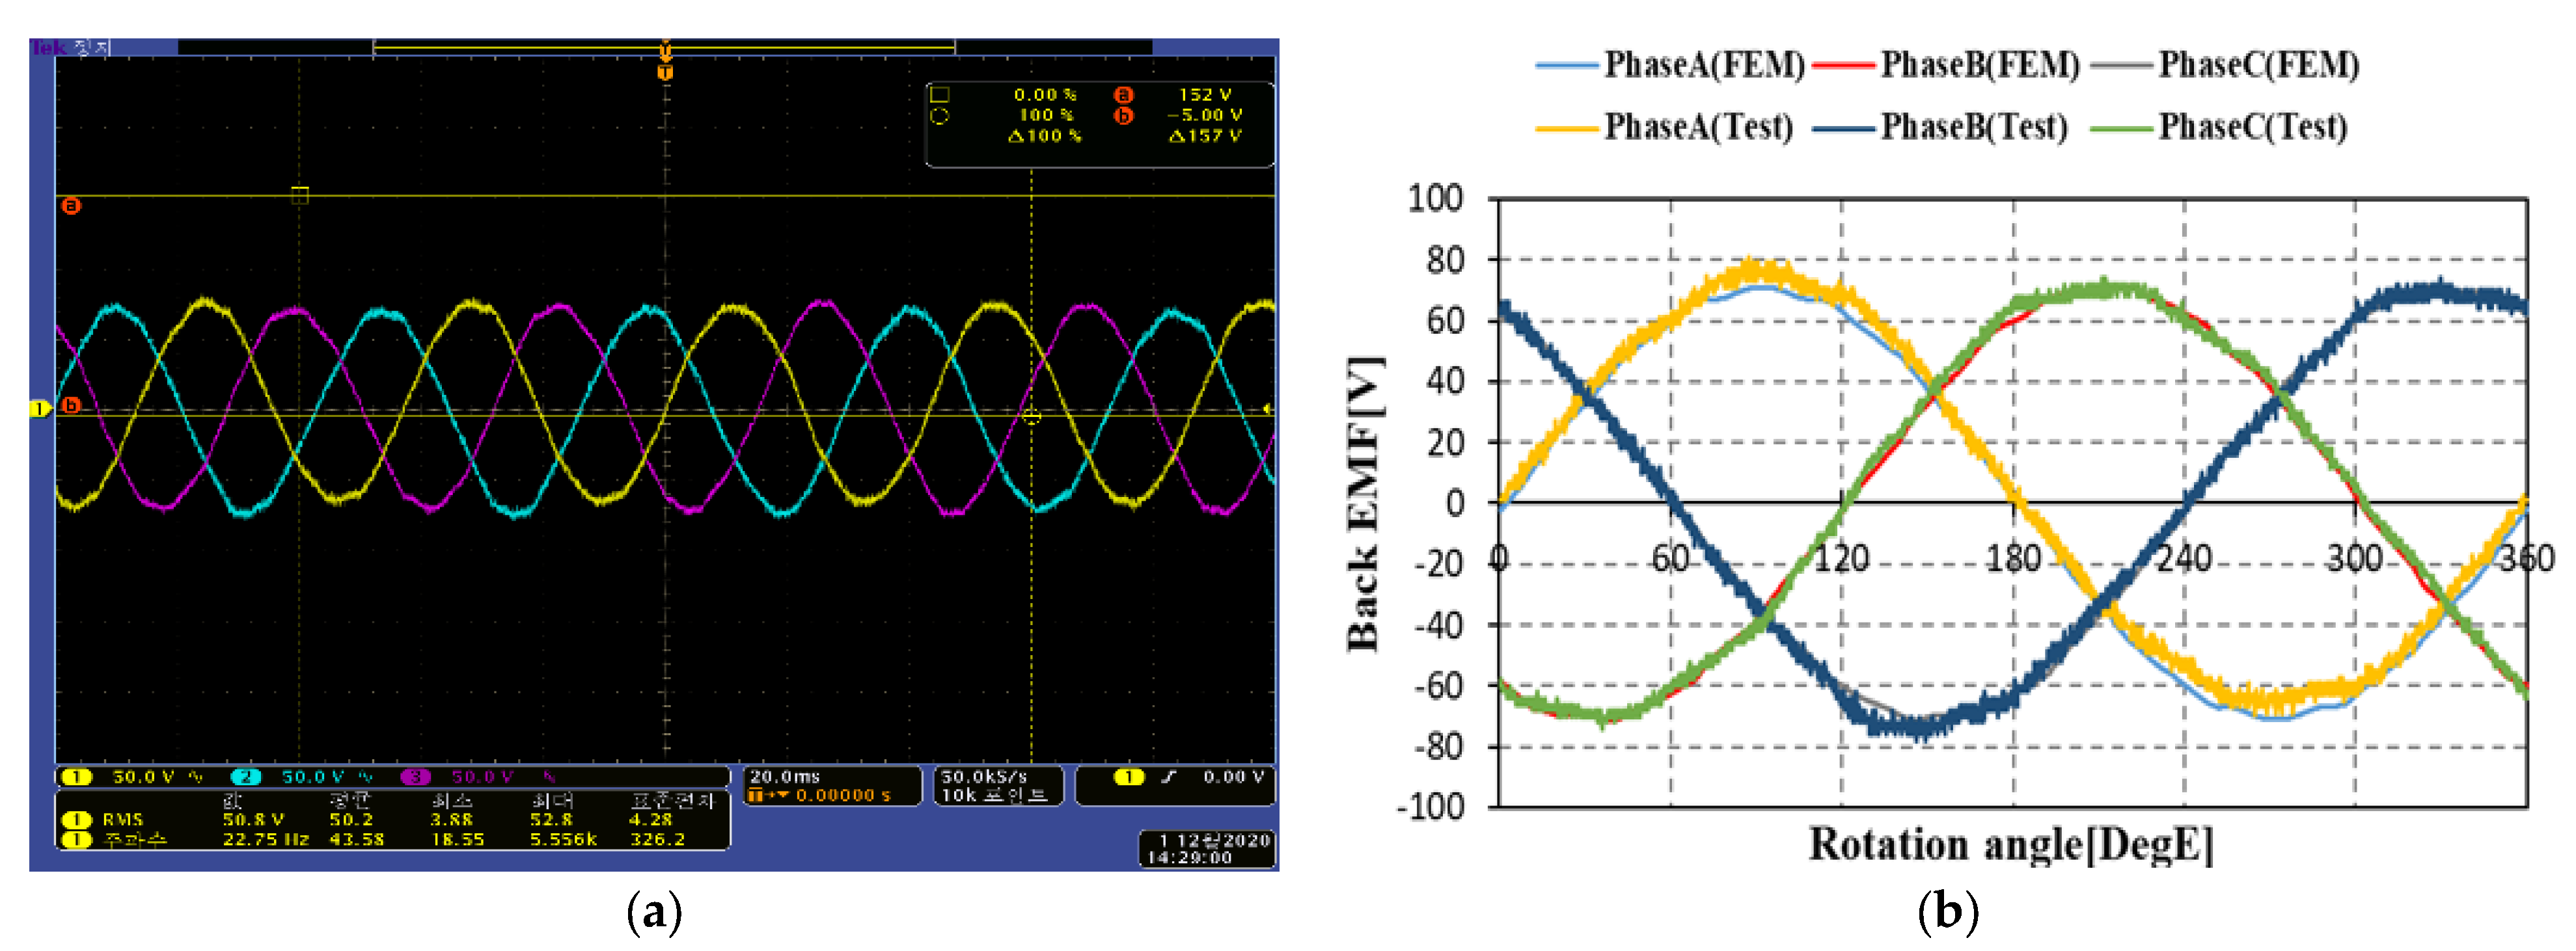This screenshot has height=951, width=2576.
Task: Click the circular cursor handle on line b
Action: [1031, 416]
